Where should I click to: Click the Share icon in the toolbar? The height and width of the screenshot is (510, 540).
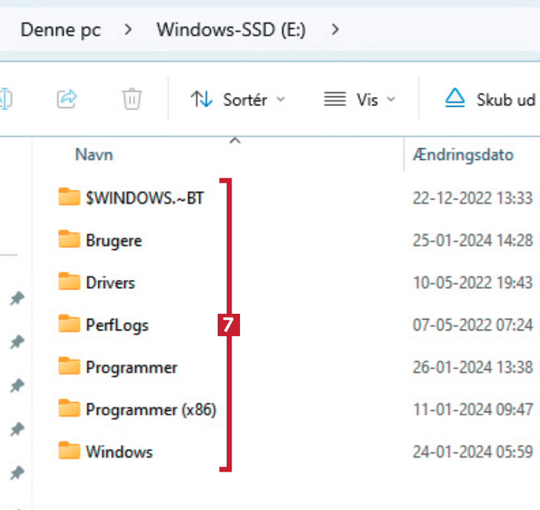pyautogui.click(x=66, y=99)
